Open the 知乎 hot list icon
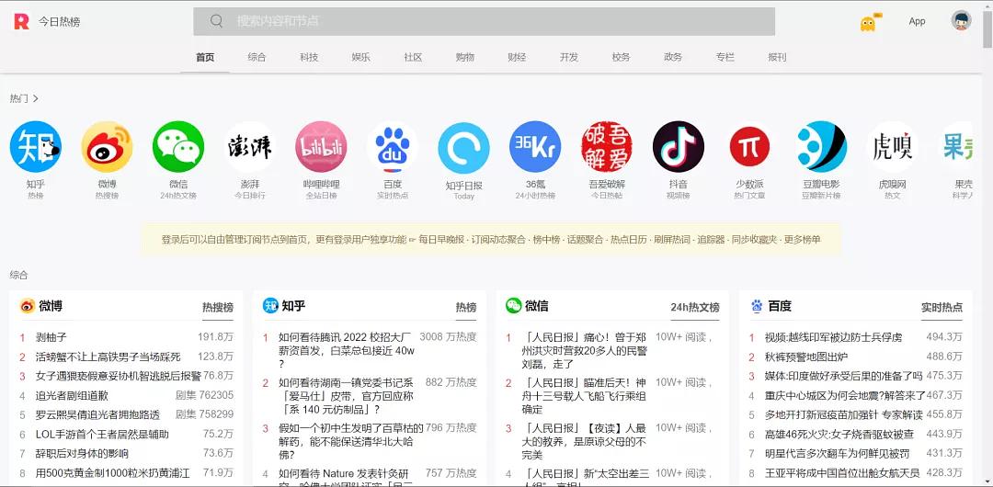This screenshot has height=487, width=993. pos(36,147)
